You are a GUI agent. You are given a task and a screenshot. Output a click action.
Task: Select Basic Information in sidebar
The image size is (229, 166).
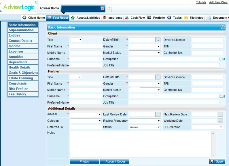click(x=23, y=25)
